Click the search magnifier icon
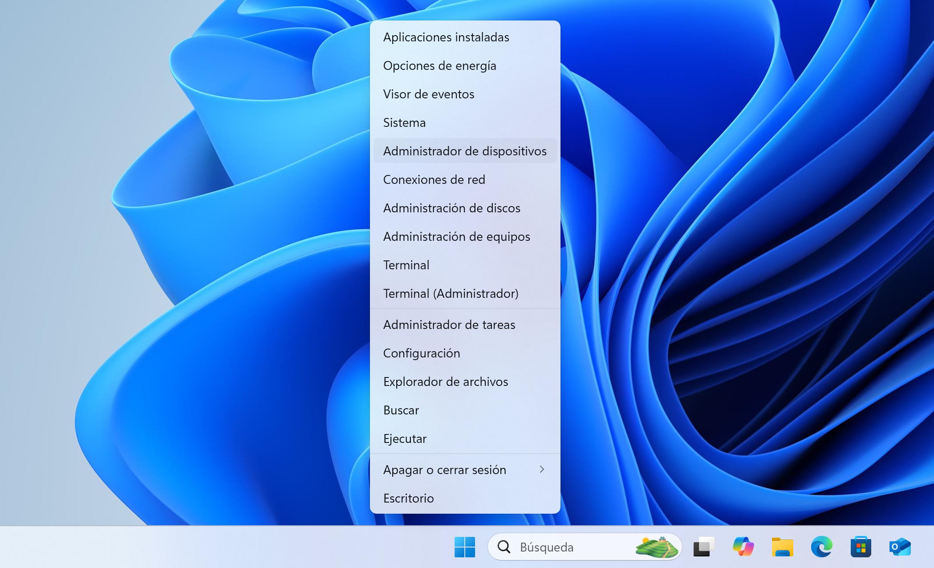Screen dimensions: 934x568 click(x=504, y=547)
